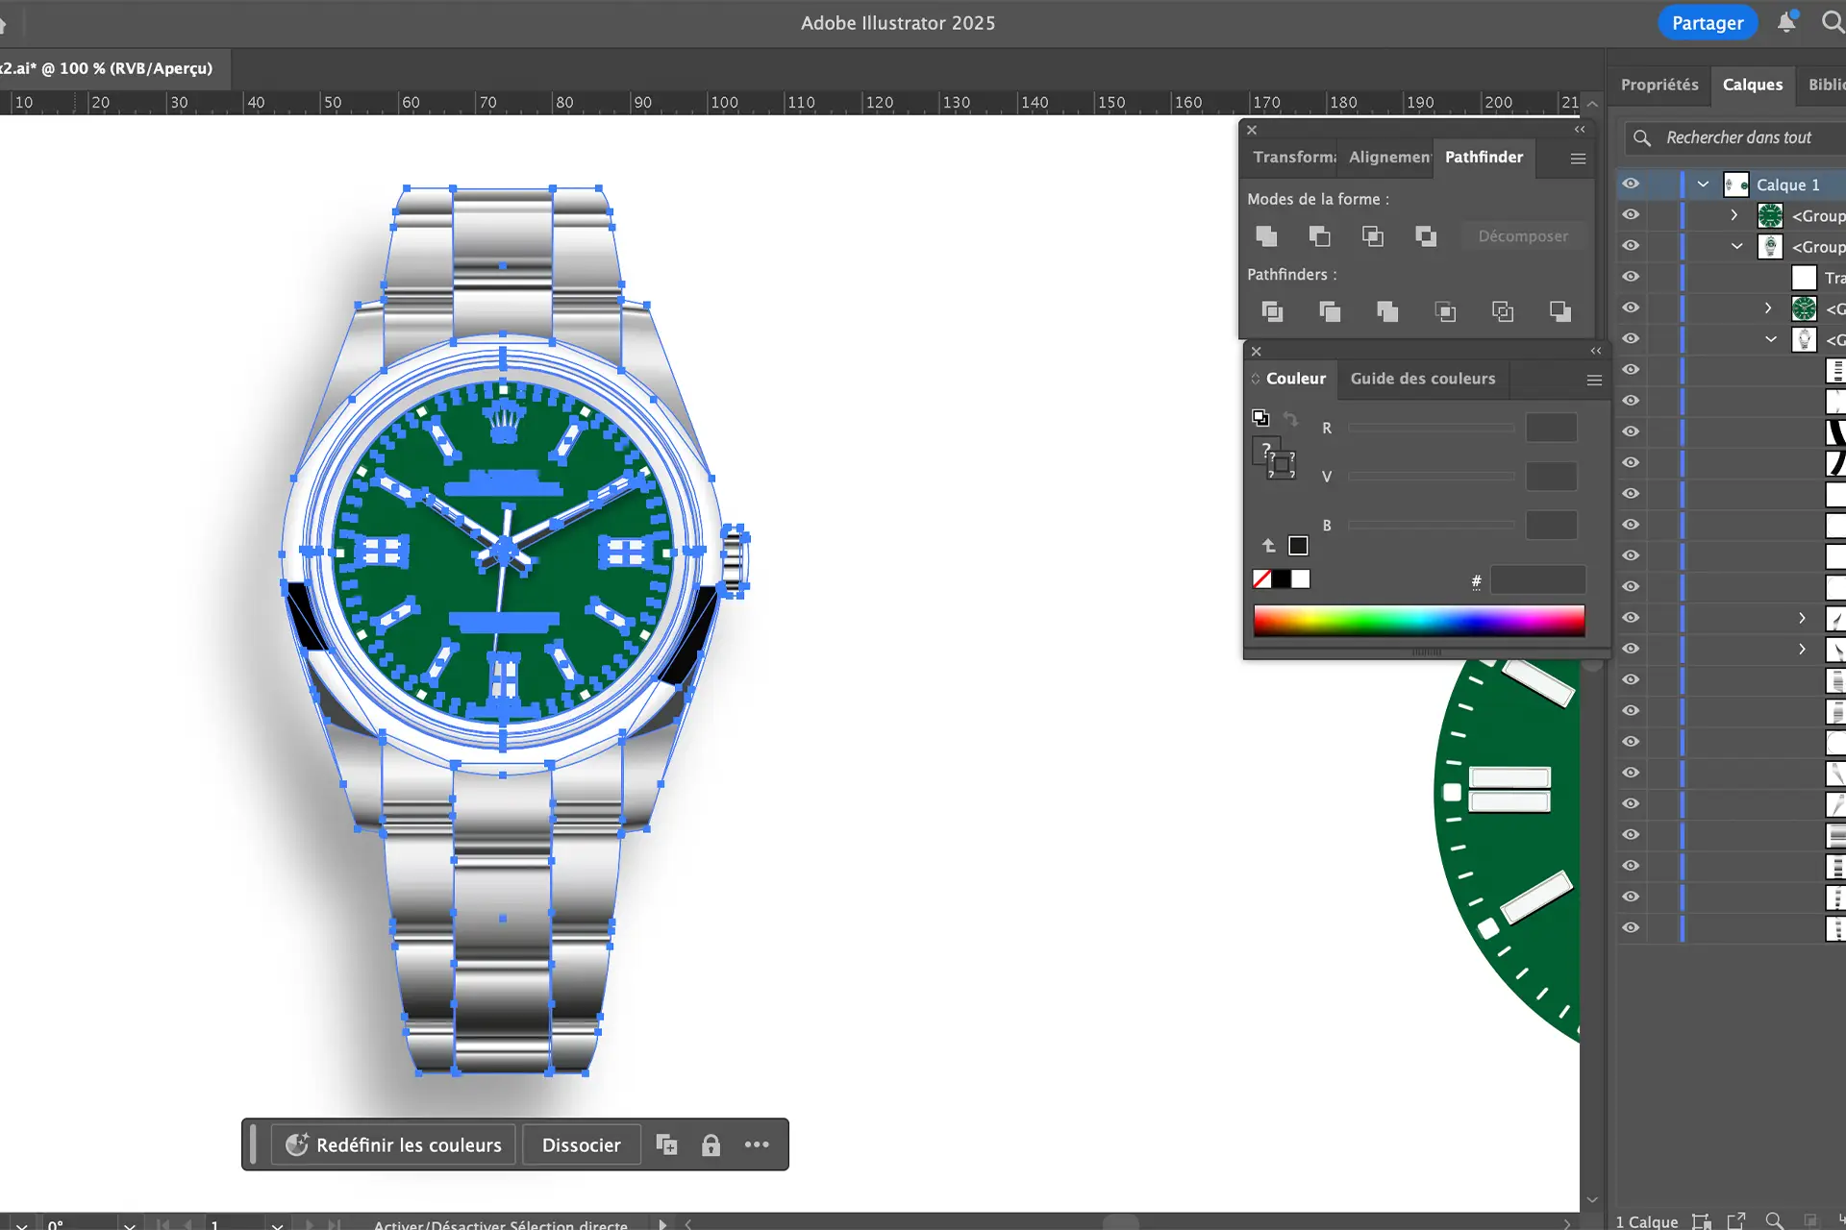Image resolution: width=1846 pixels, height=1230 pixels.
Task: Apply the Minus Back pathfinder
Action: (x=1560, y=311)
